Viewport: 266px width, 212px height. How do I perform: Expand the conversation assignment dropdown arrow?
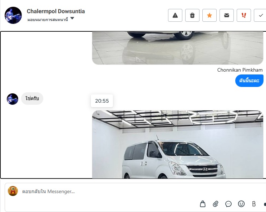[72, 18]
